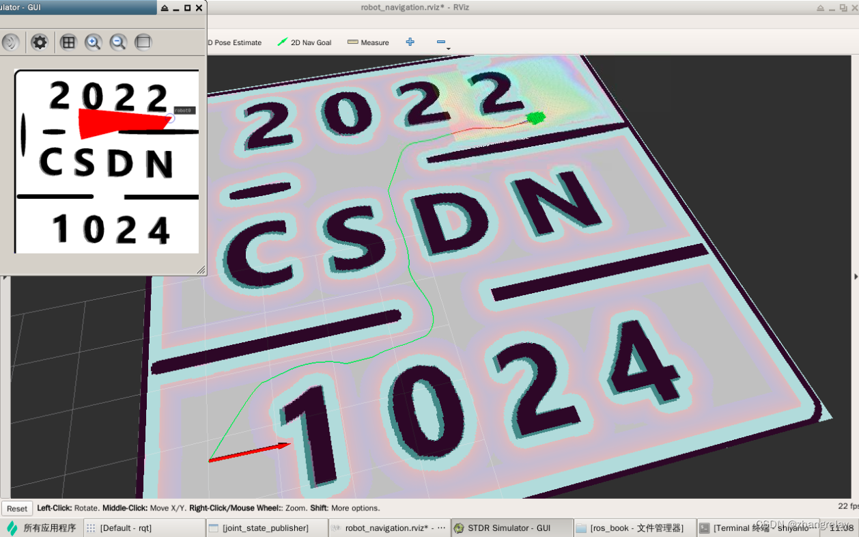Remove a tool with blue minus icon
The image size is (859, 537).
[x=441, y=42]
